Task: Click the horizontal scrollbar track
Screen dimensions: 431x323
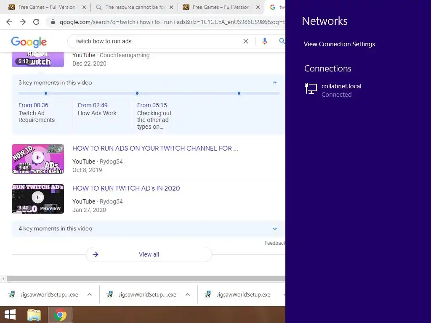Action: coord(146,278)
